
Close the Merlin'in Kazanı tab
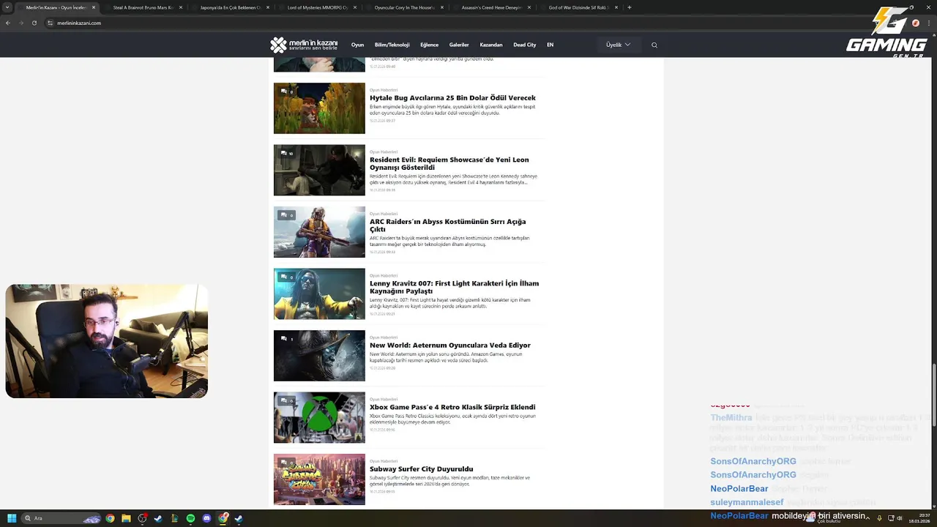coord(93,7)
